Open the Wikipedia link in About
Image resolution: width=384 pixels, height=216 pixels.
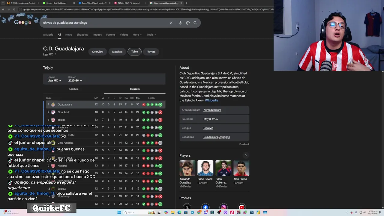[x=211, y=100]
